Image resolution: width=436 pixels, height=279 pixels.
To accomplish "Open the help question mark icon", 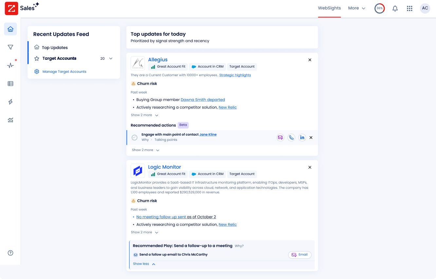I will pyautogui.click(x=10, y=253).
